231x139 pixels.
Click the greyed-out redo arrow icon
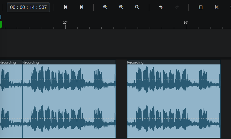click(177, 7)
